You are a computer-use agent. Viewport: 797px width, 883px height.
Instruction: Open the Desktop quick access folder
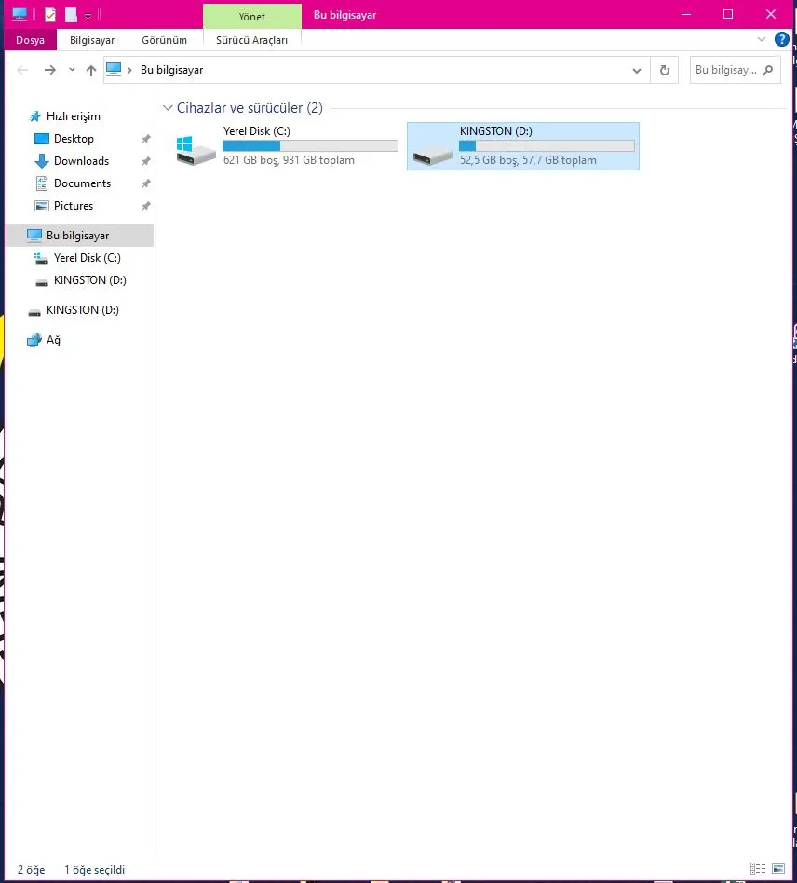[74, 139]
